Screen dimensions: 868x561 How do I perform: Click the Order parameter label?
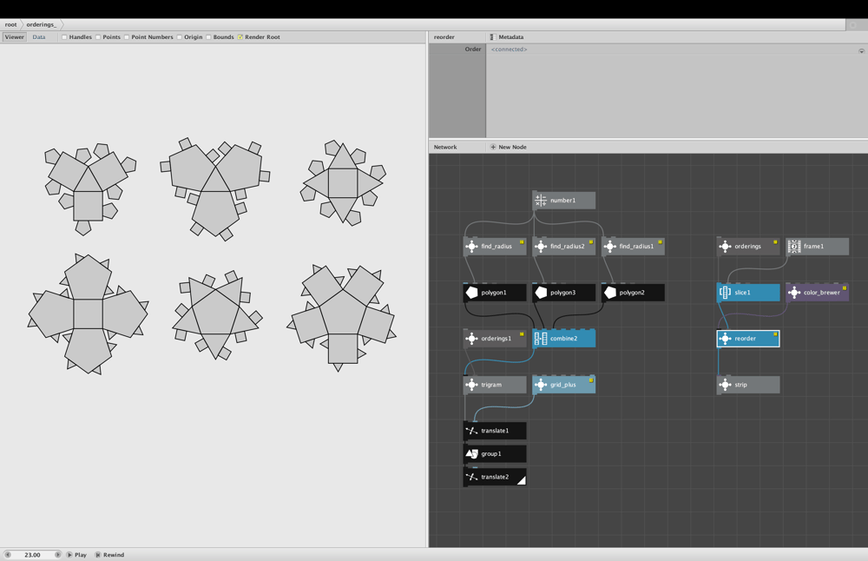pyautogui.click(x=473, y=49)
